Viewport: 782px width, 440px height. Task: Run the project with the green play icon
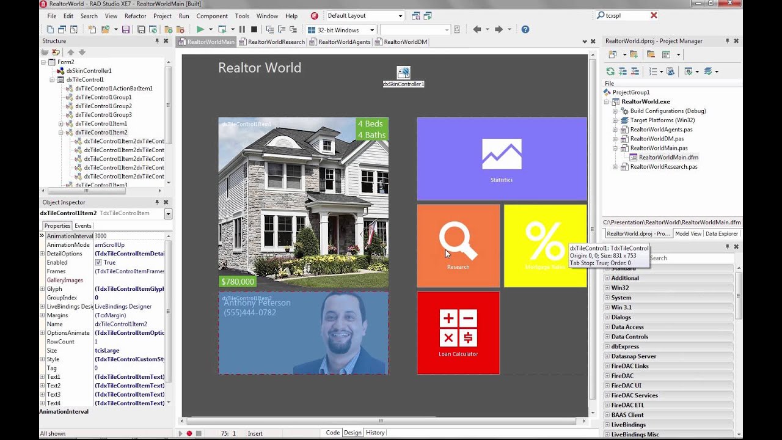click(x=200, y=29)
